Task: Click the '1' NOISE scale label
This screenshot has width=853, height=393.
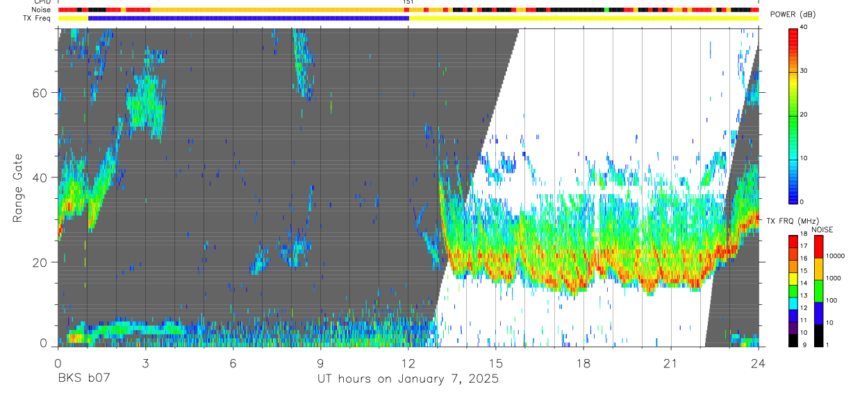Action: tap(828, 344)
